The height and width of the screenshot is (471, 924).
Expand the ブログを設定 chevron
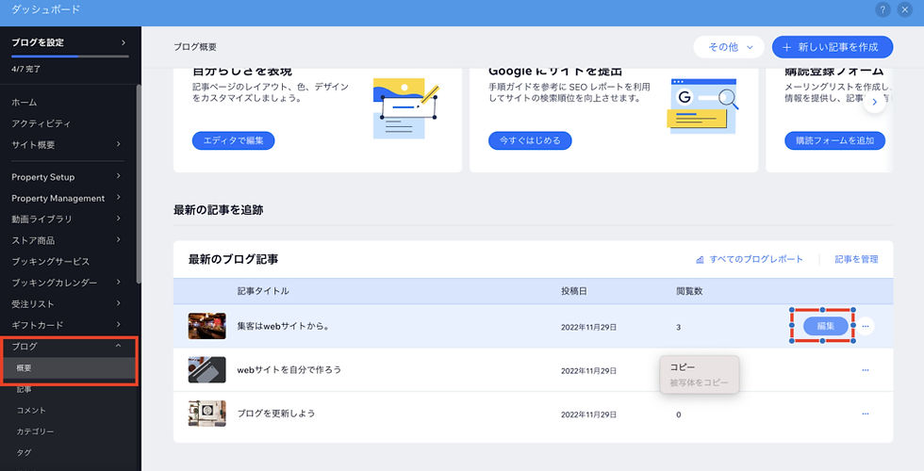click(124, 42)
